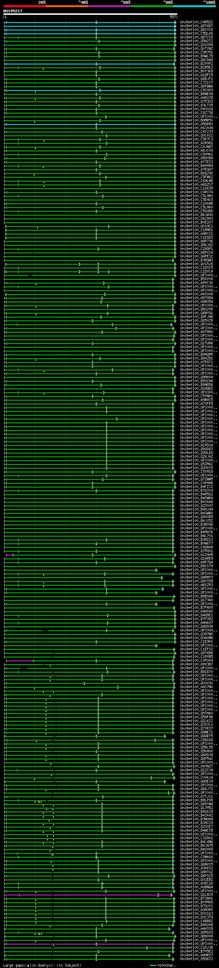
Task: Select hit label UniRef100_Q9FJH6
Action: [x=196, y=317]
